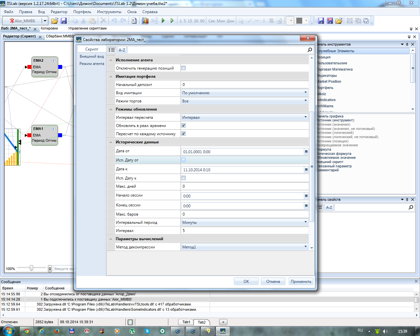Open the 'Инструменты' menu
The image size is (420, 336).
pyautogui.click(x=109, y=12)
